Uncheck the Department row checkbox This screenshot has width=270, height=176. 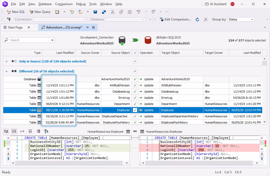pos(135,104)
